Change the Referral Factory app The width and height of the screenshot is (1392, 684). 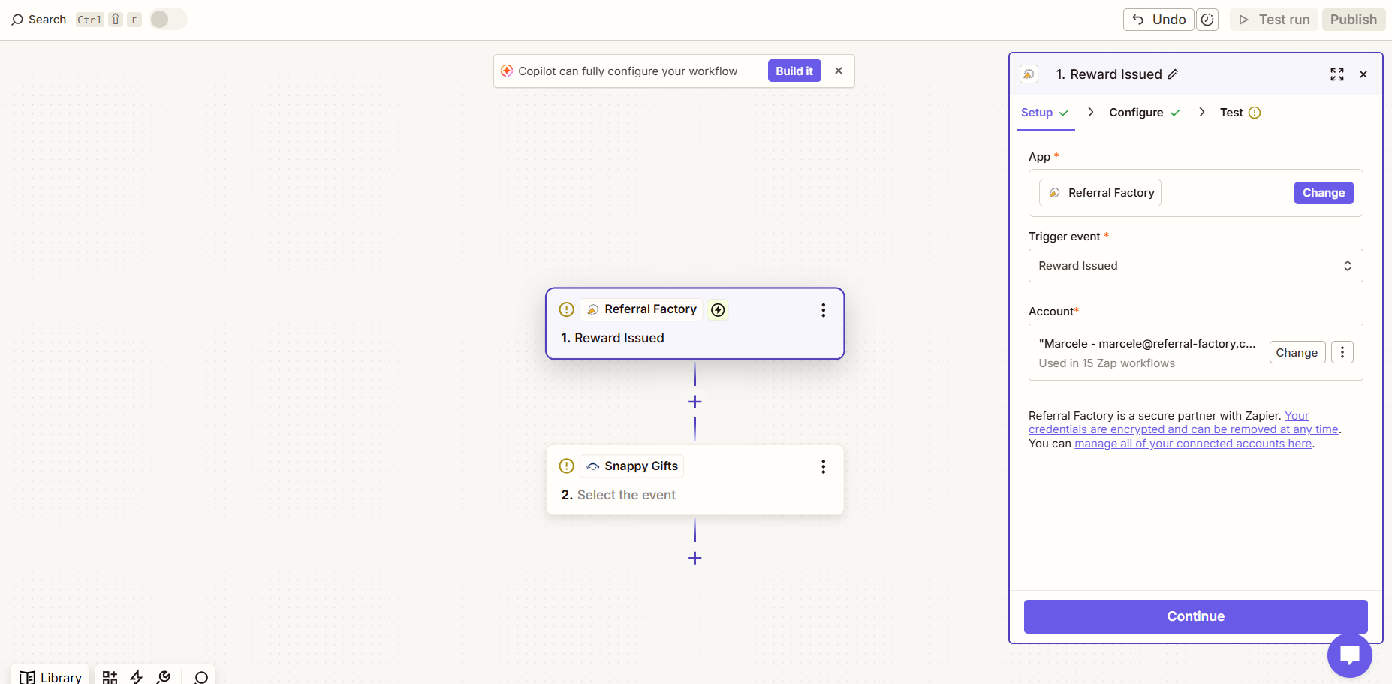[1324, 193]
